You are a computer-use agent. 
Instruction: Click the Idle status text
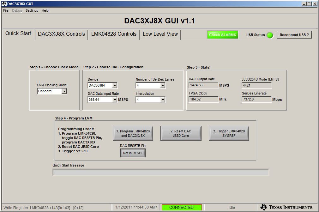pyautogui.click(x=232, y=208)
